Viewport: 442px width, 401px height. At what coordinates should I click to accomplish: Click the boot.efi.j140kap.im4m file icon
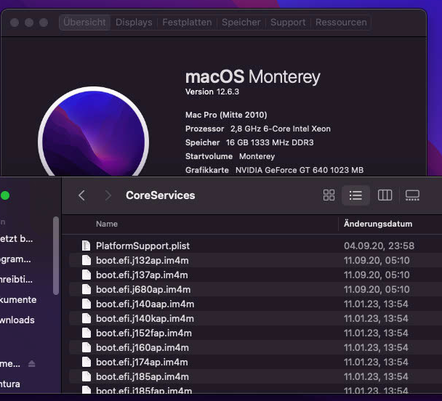87,318
